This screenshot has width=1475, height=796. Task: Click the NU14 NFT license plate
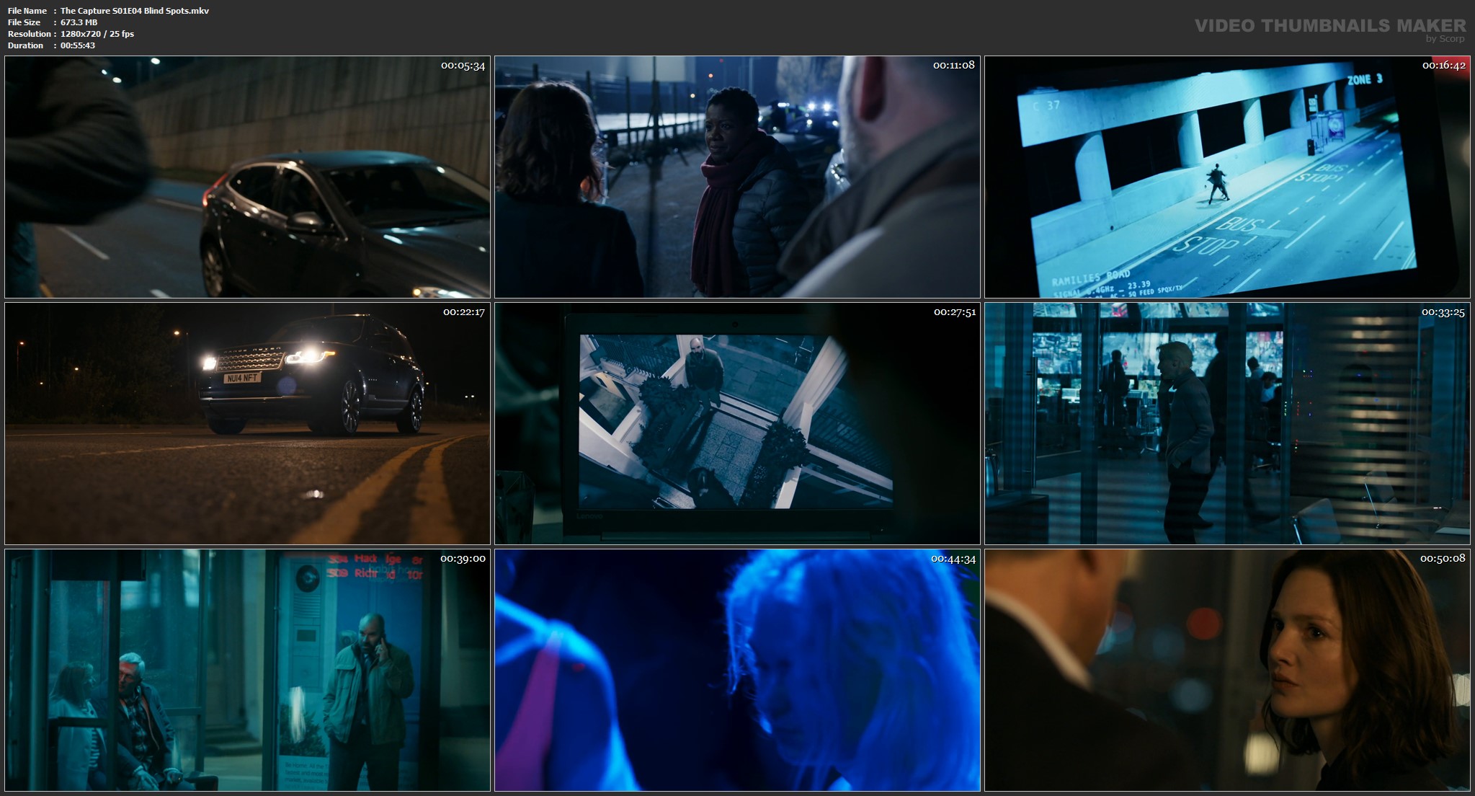[242, 378]
